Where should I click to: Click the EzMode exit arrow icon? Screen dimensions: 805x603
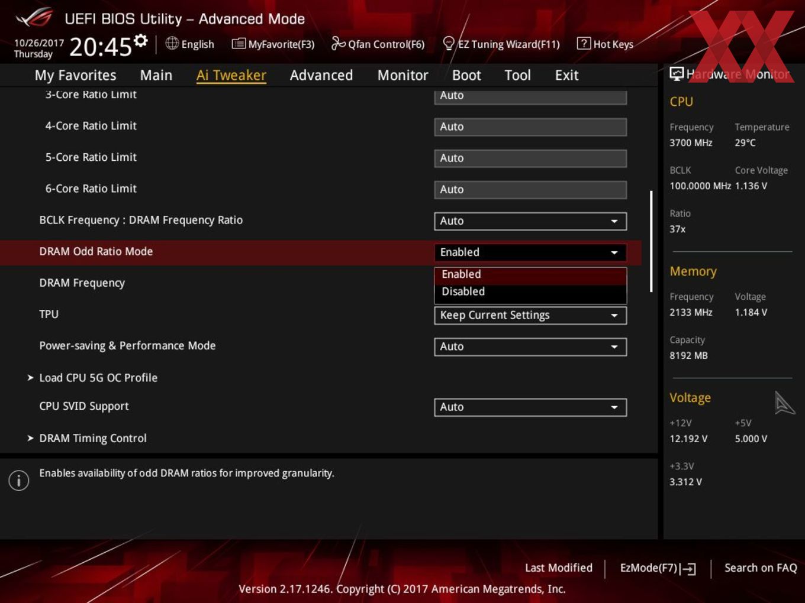click(688, 569)
